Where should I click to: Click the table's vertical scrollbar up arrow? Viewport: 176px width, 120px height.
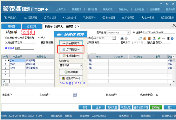click(174, 57)
